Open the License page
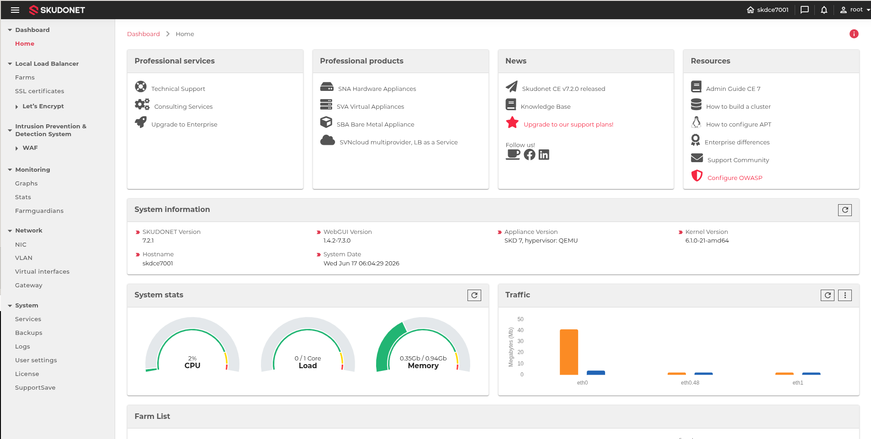The image size is (871, 439). coord(27,374)
